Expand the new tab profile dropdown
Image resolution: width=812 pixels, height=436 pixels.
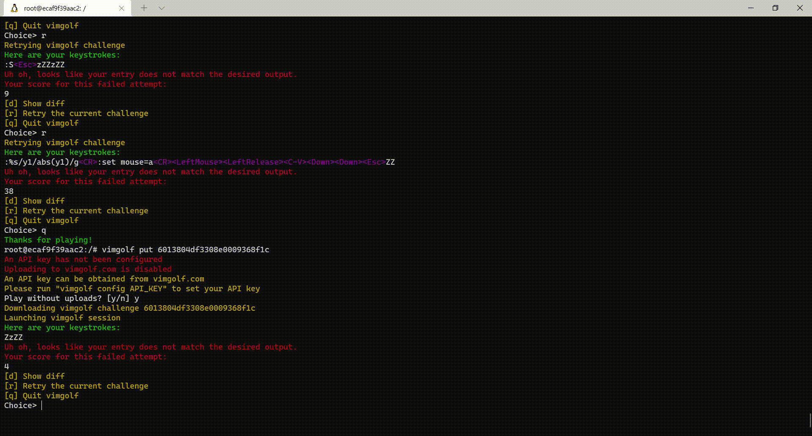(162, 8)
